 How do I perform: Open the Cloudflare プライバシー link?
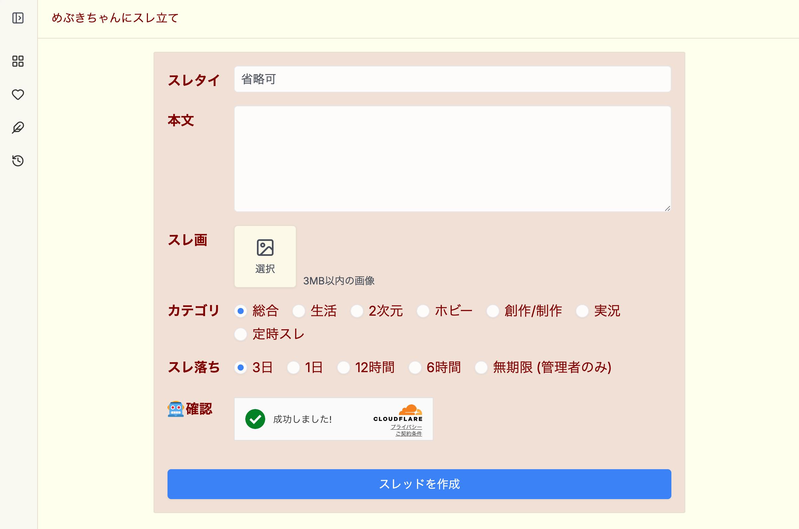point(406,427)
